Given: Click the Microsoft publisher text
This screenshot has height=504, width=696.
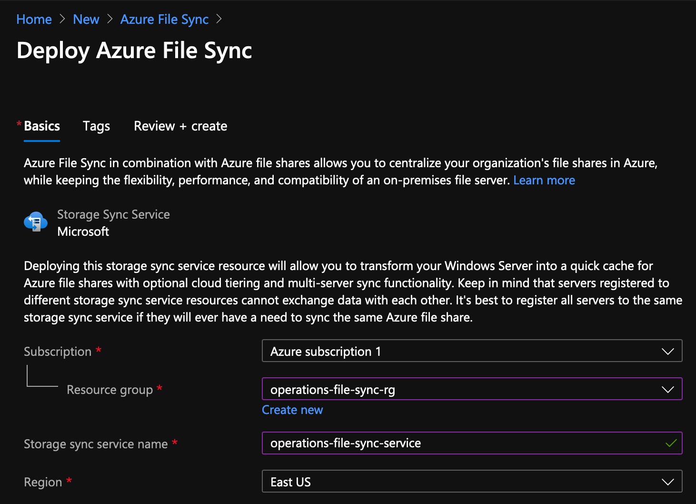Looking at the screenshot, I should coord(83,232).
